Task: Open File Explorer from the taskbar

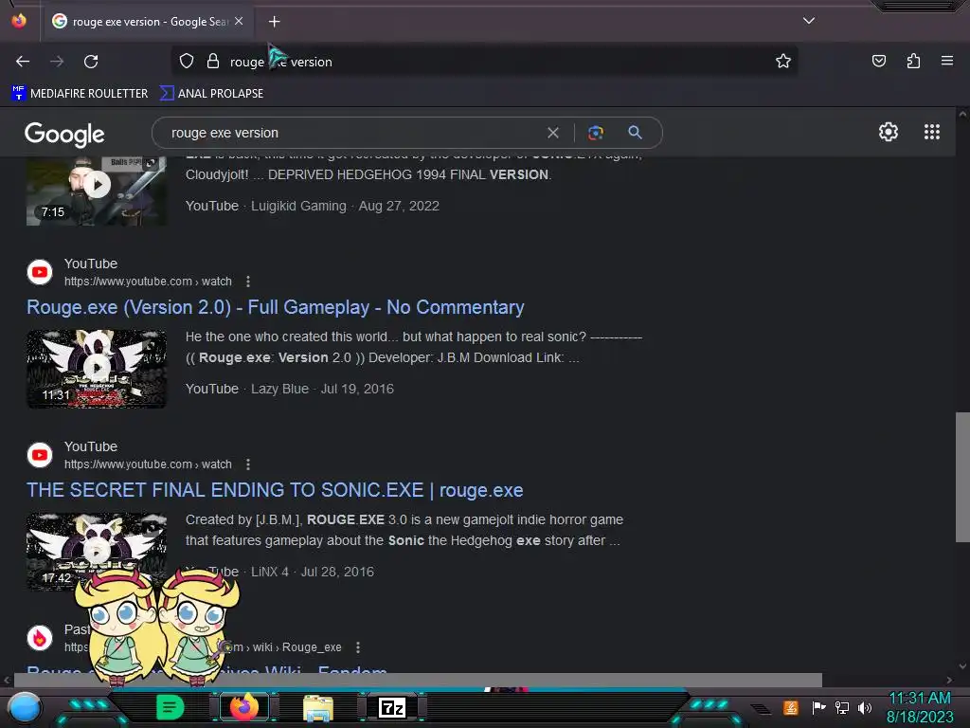Action: point(318,708)
